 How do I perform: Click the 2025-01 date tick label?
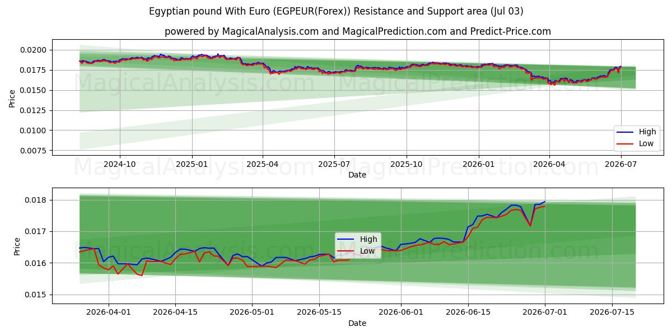pos(192,164)
